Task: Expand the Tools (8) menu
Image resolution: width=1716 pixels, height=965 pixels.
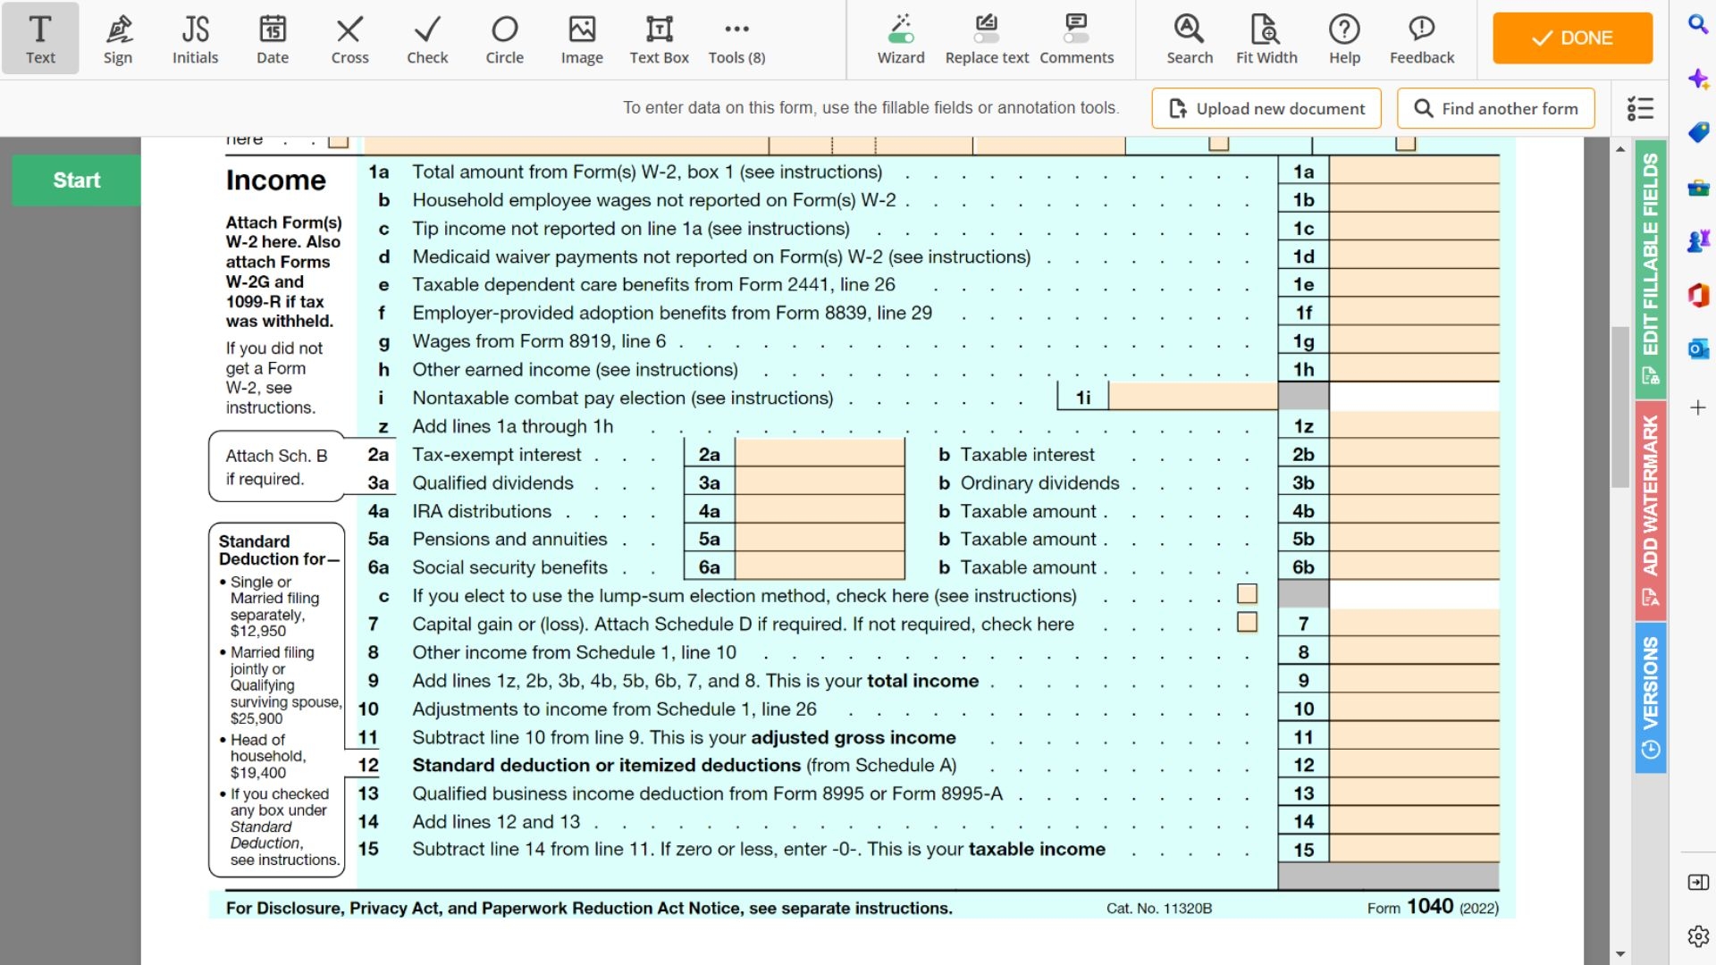Action: tap(736, 38)
